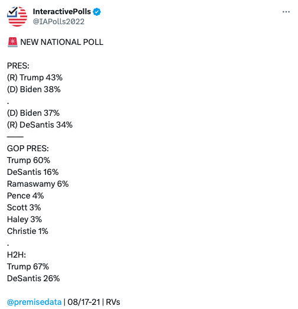
Task: Click the H2H: heading text
Action: coord(17,255)
